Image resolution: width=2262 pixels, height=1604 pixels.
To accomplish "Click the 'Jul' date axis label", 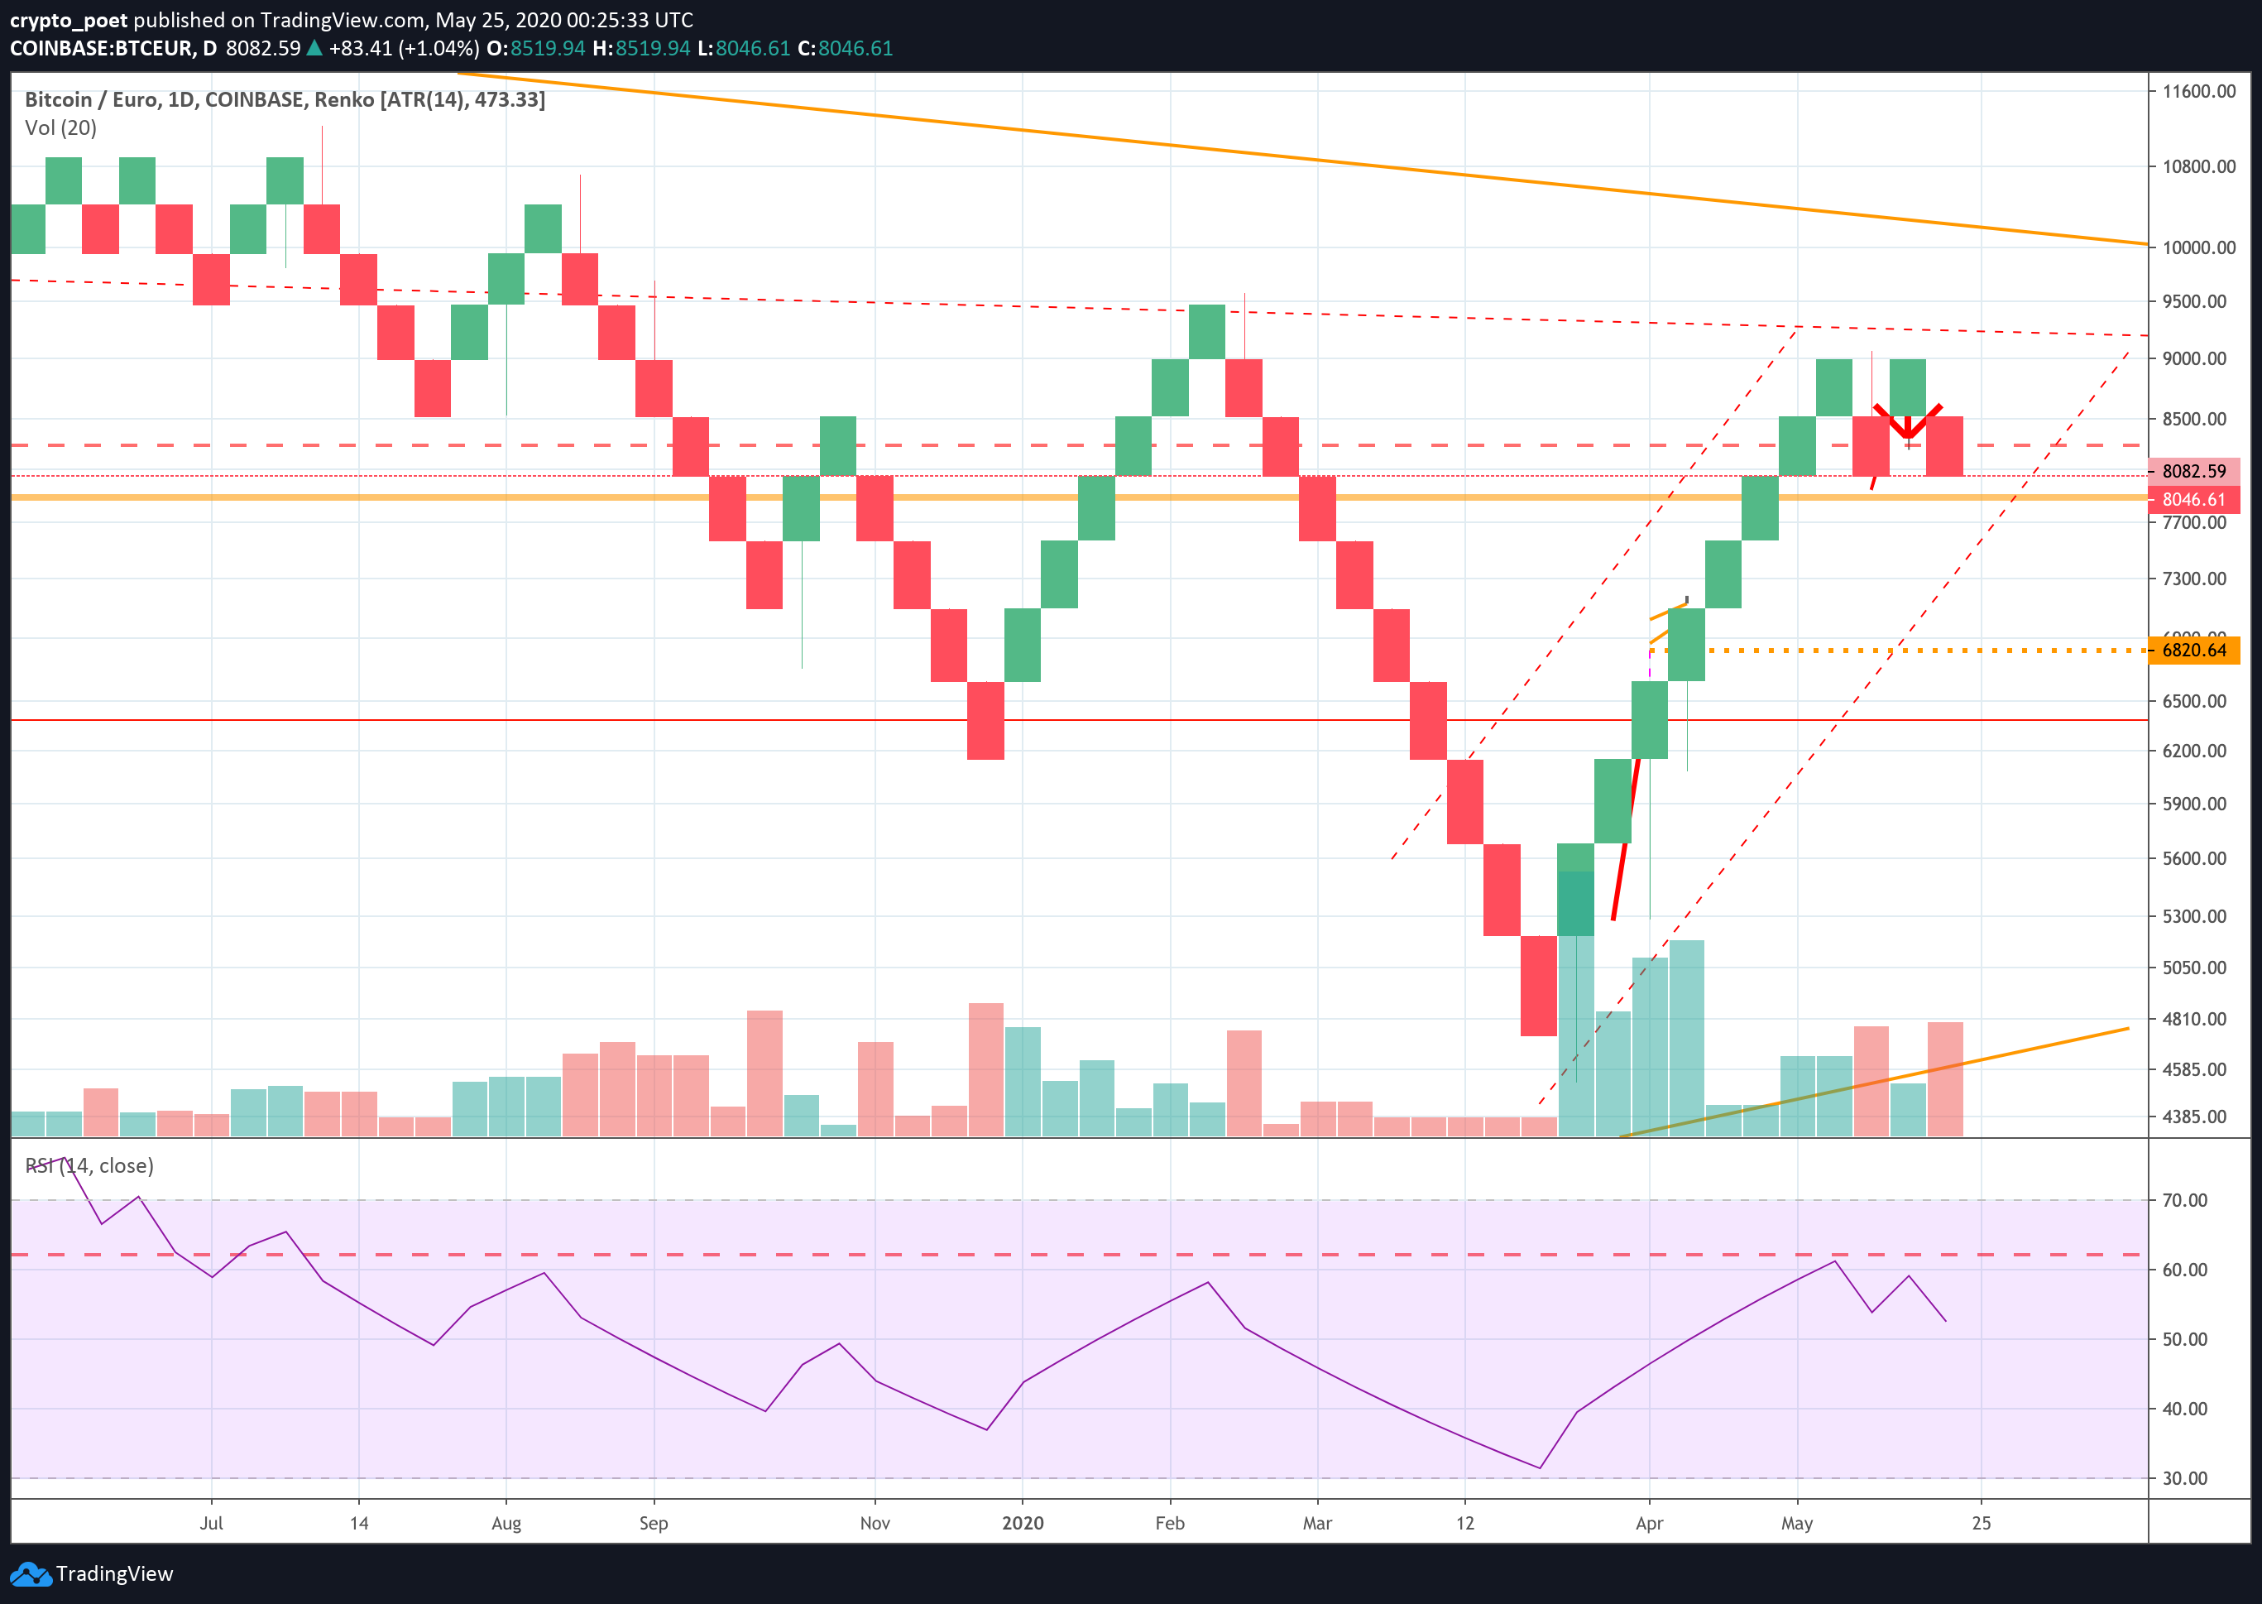I will pos(211,1523).
